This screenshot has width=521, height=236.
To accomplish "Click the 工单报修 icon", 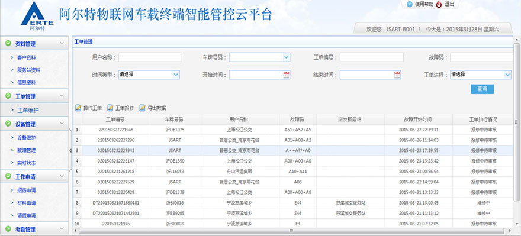I will 110,108.
